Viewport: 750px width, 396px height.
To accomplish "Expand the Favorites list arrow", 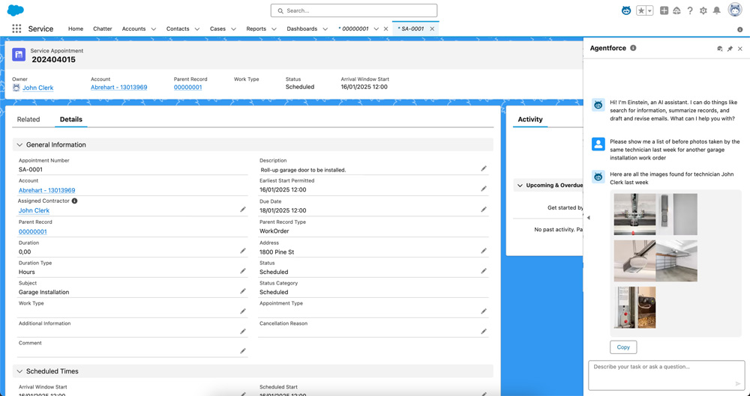I will click(650, 10).
